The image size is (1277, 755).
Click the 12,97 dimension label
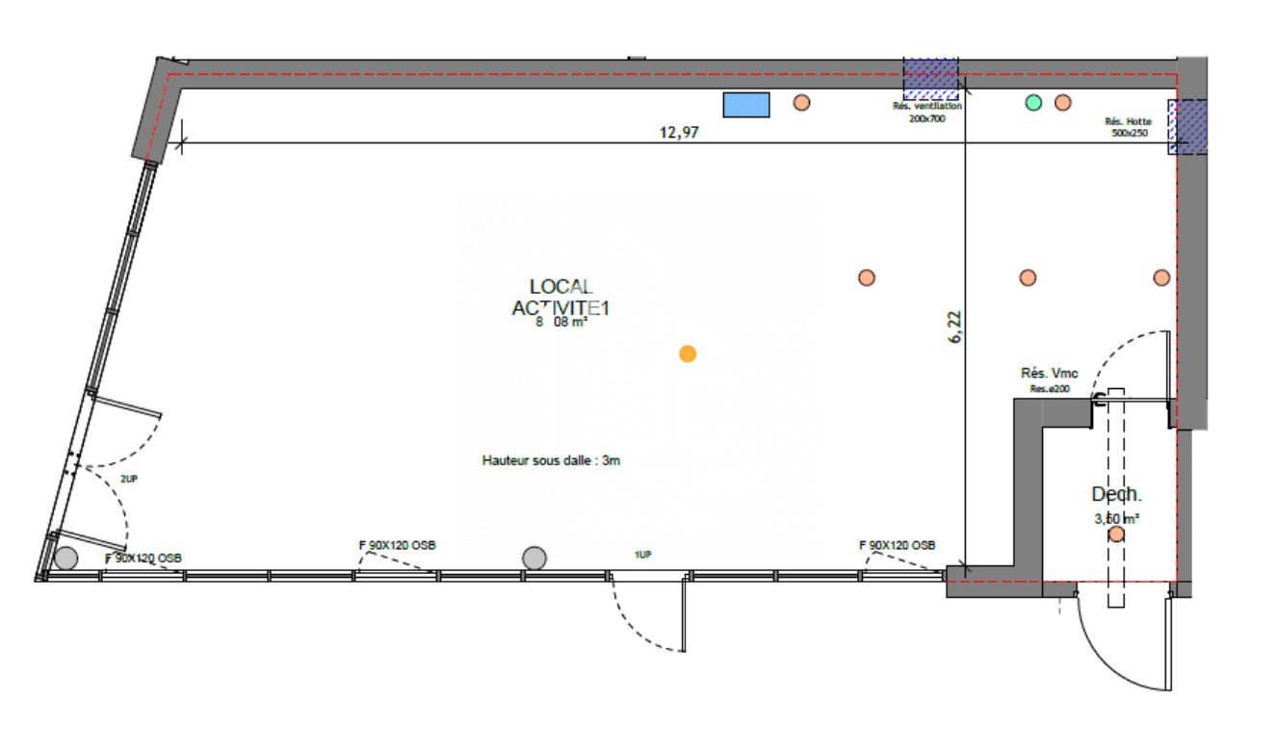tap(679, 134)
